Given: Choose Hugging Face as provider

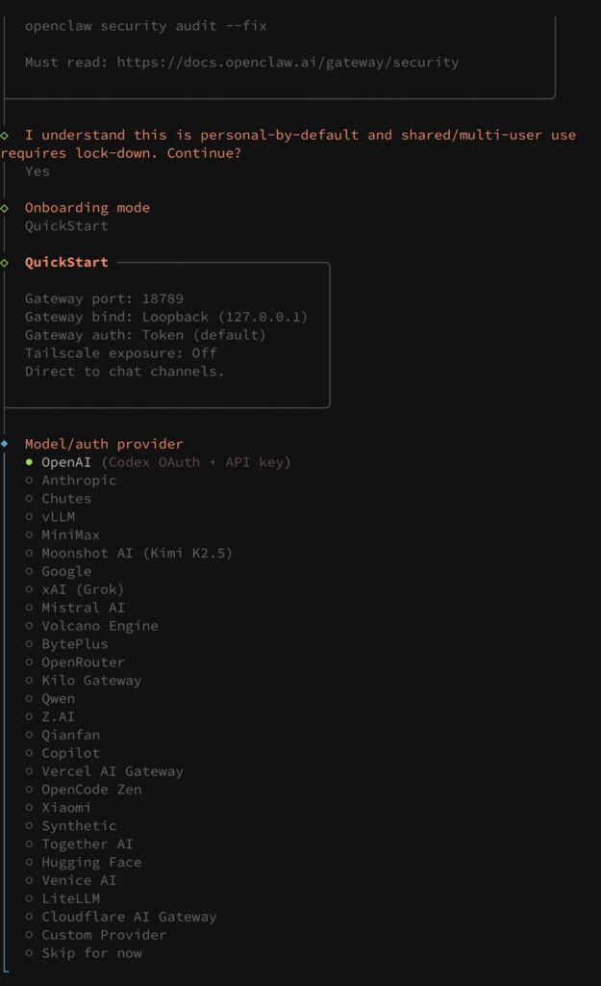Looking at the screenshot, I should [x=90, y=863].
